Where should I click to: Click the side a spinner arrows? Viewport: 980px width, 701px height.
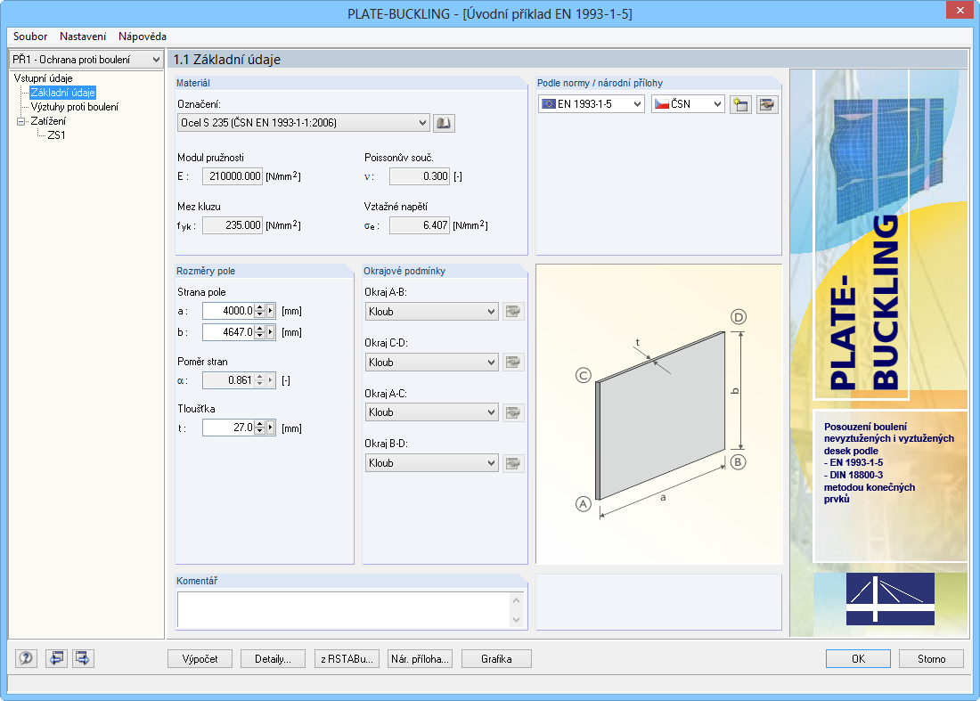pyautogui.click(x=260, y=311)
